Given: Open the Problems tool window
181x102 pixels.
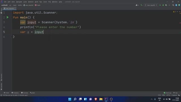Looking at the screenshot, I should 15,93.
